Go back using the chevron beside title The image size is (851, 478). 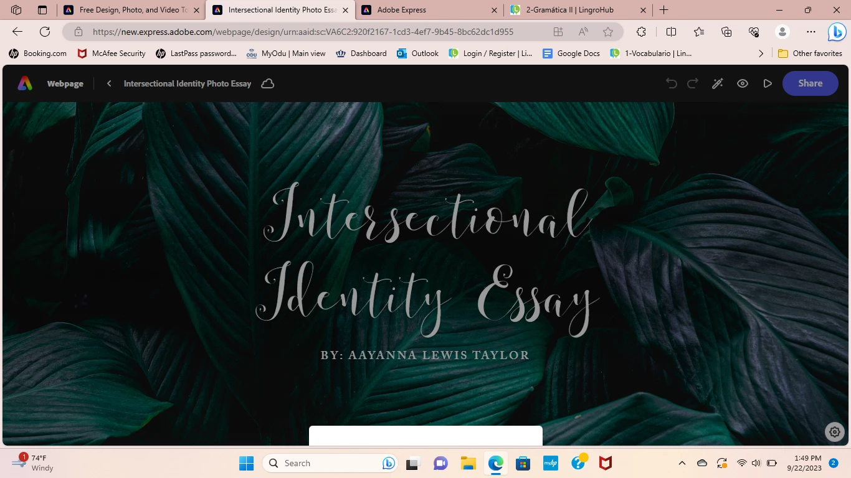[x=109, y=83]
